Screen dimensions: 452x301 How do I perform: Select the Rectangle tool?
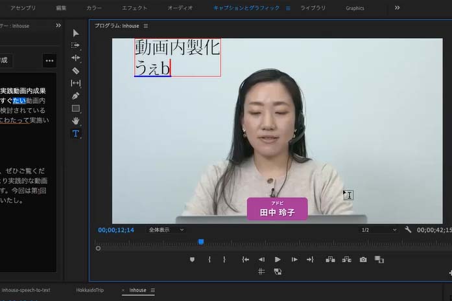click(x=75, y=109)
